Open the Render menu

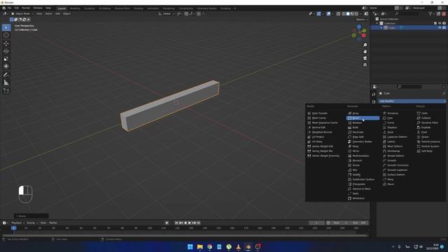[x=26, y=8]
